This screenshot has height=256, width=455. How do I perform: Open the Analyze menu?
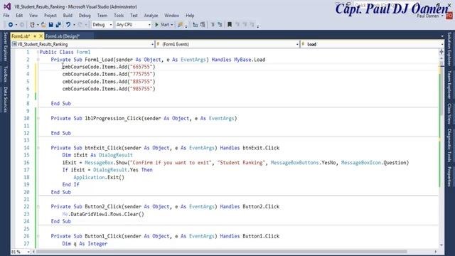(151, 16)
